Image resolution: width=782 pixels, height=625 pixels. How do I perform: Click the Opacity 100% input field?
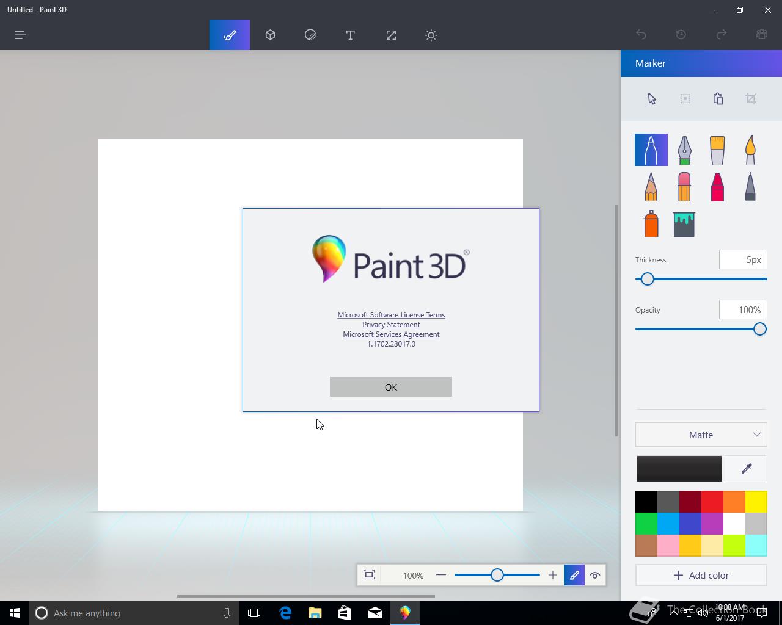click(x=743, y=309)
